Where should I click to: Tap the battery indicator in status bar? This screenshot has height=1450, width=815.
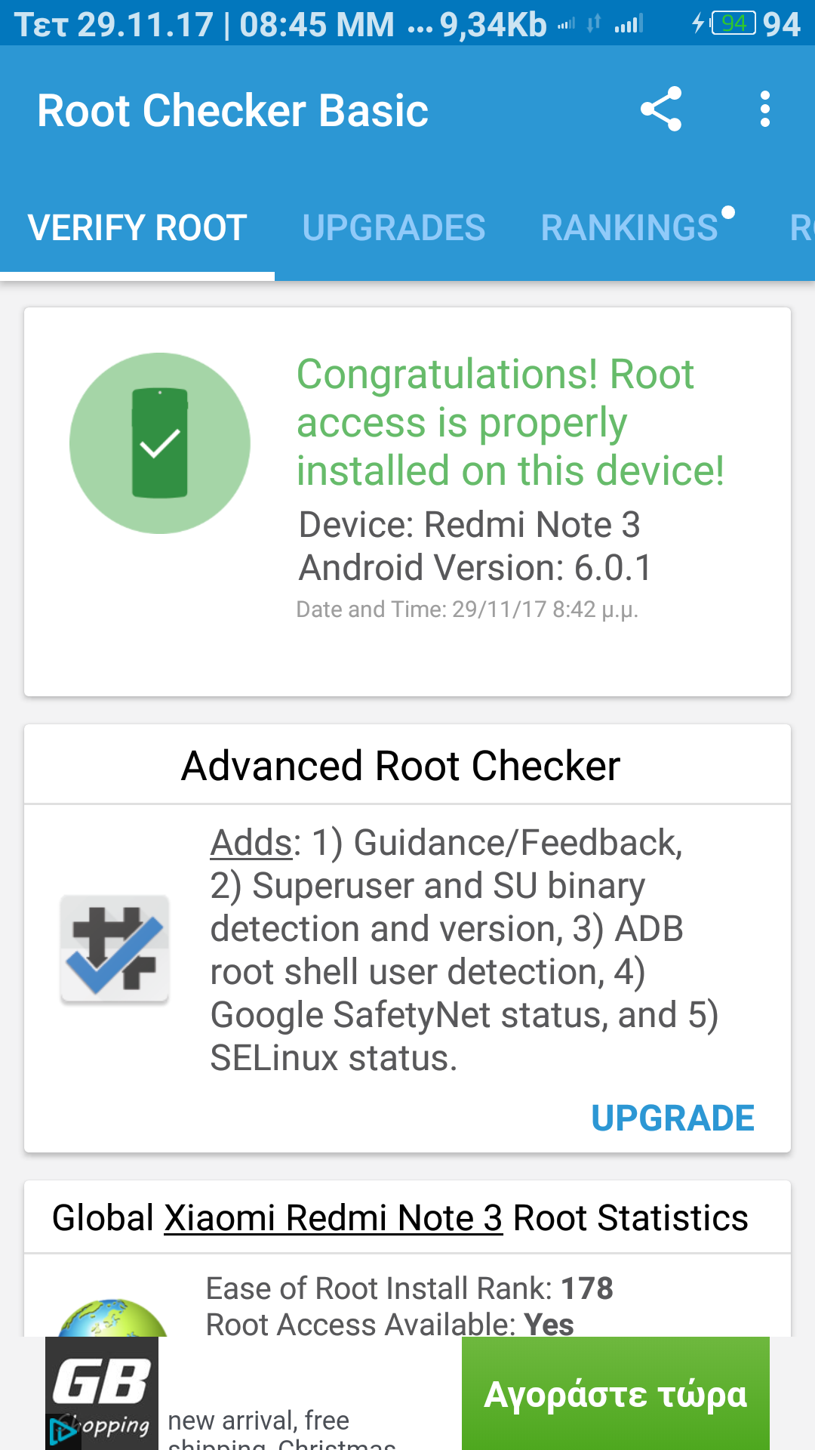point(733,23)
